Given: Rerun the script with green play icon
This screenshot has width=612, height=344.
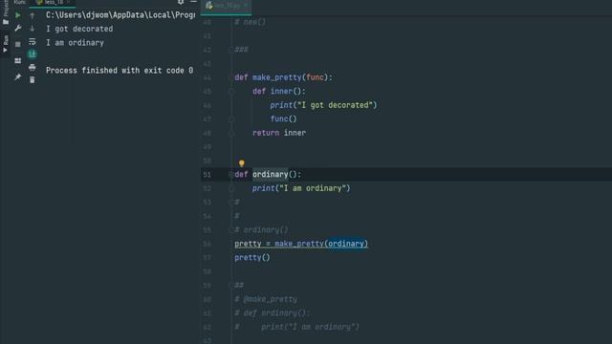Looking at the screenshot, I should (x=18, y=15).
